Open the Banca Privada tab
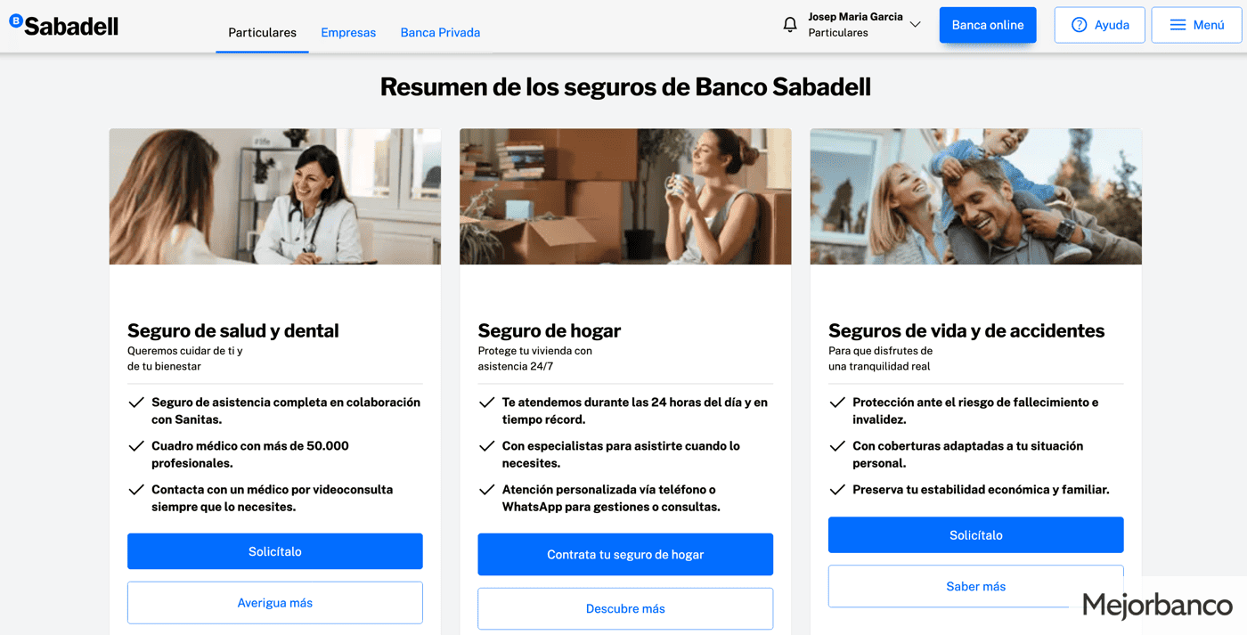 point(440,32)
